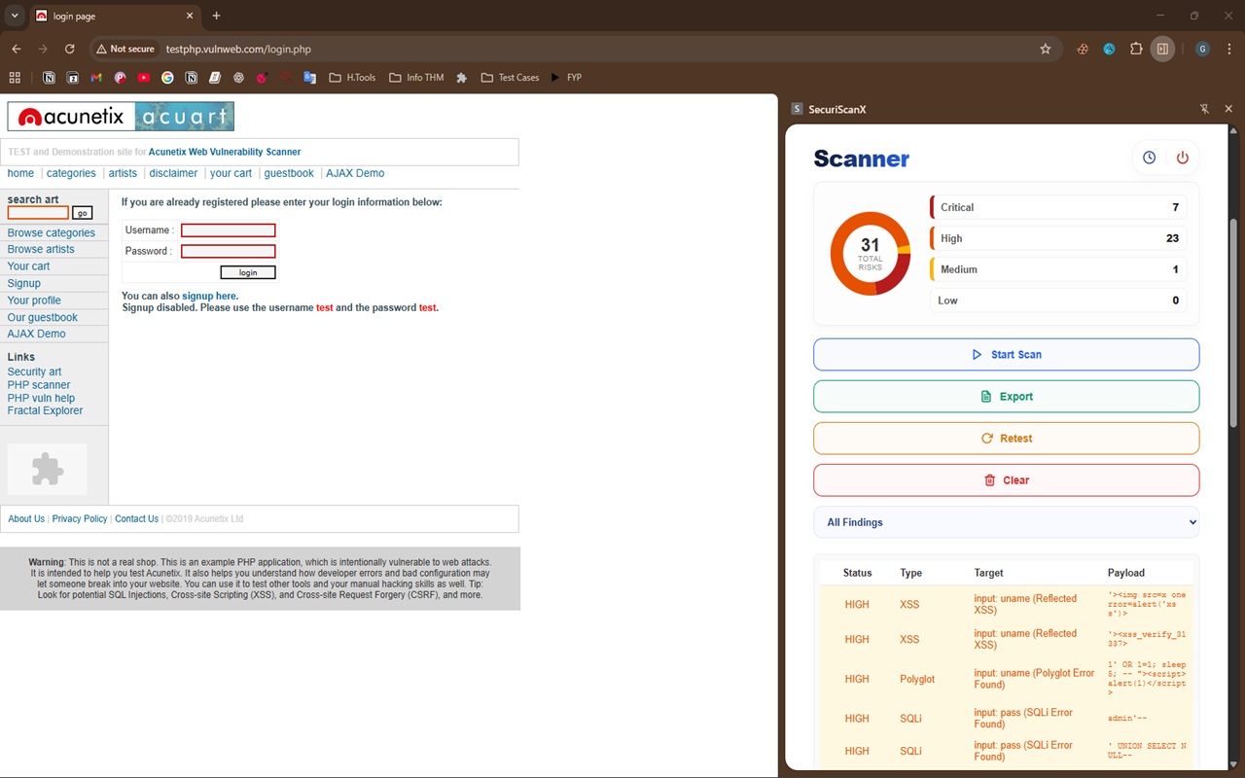Focus the Password input field
1245x778 pixels.
click(229, 251)
